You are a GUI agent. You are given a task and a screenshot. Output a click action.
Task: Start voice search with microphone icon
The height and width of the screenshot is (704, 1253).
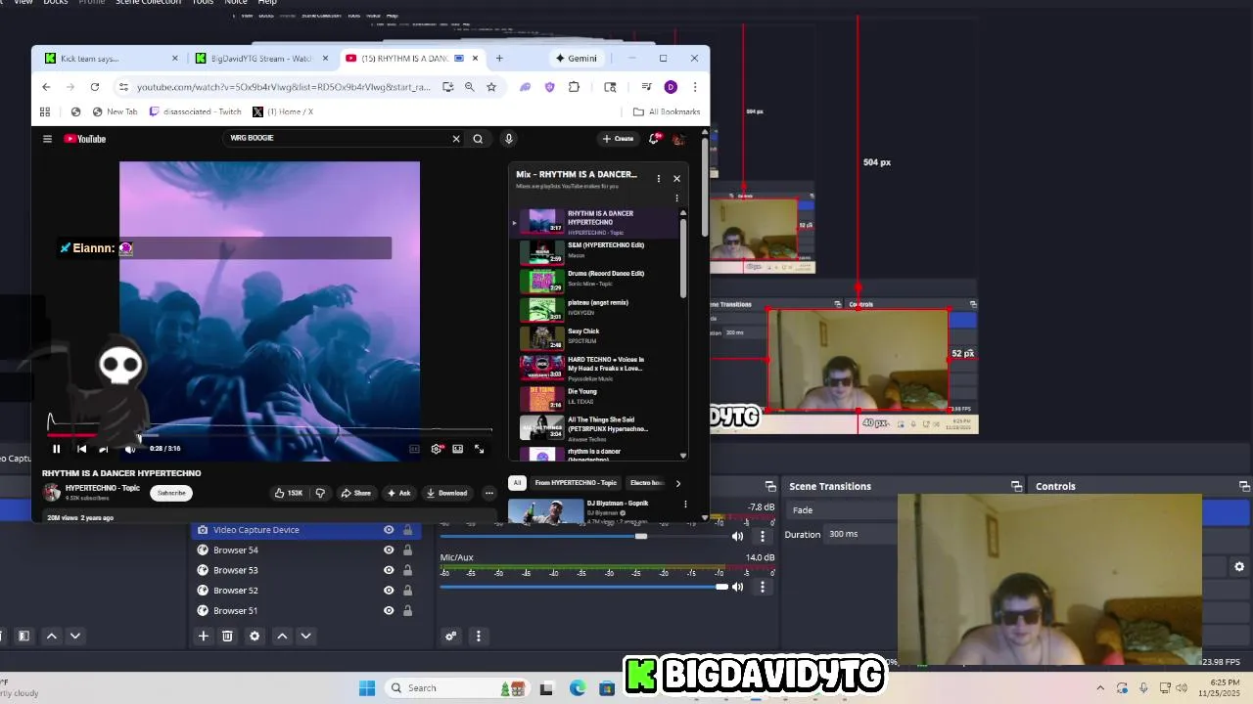pos(508,139)
